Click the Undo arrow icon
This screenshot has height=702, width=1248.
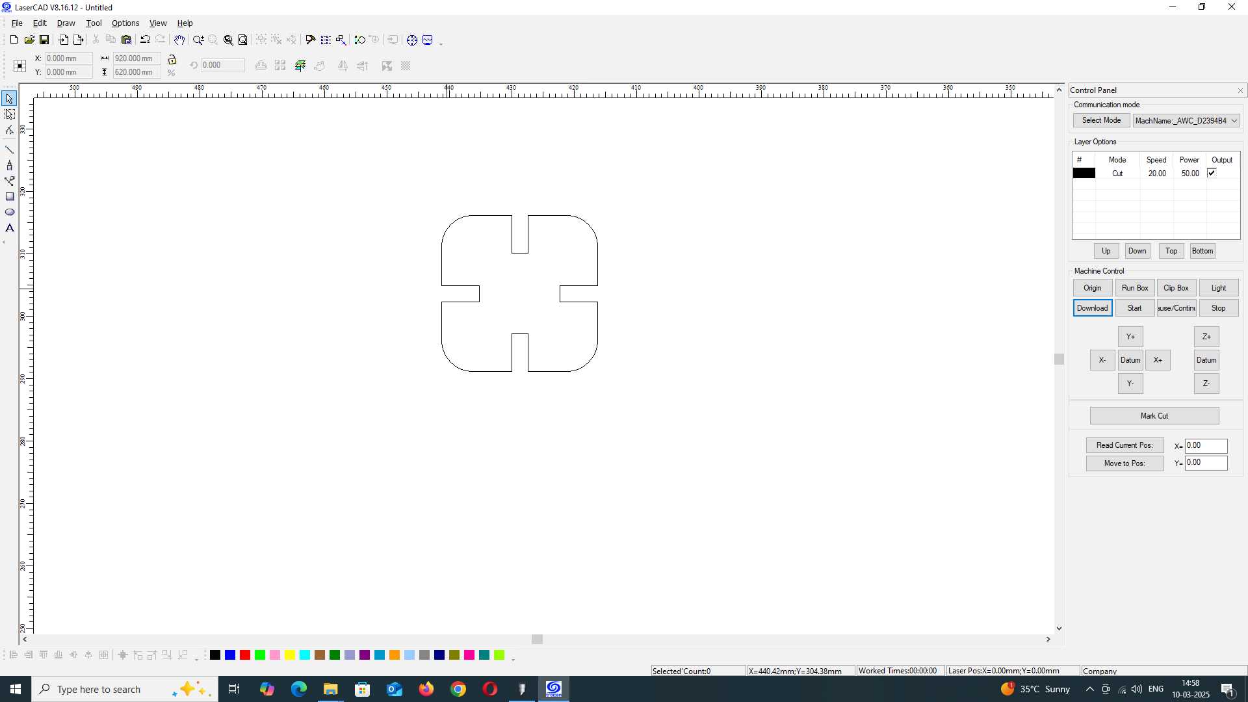pyautogui.click(x=146, y=40)
